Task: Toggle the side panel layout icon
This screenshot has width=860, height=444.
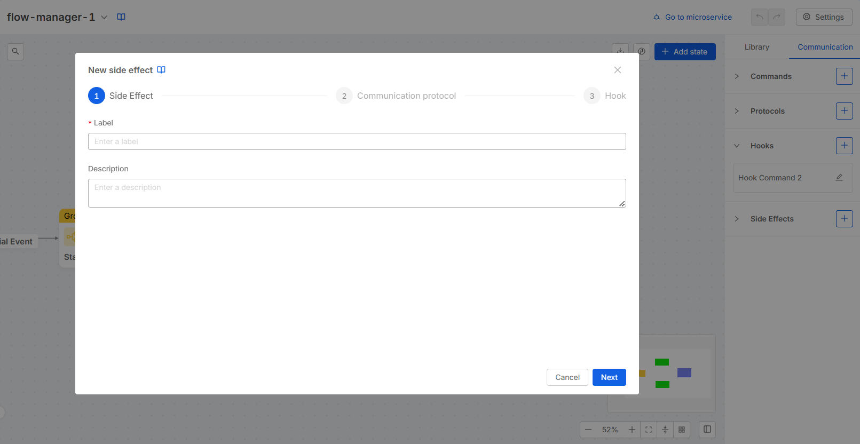Action: [x=707, y=430]
